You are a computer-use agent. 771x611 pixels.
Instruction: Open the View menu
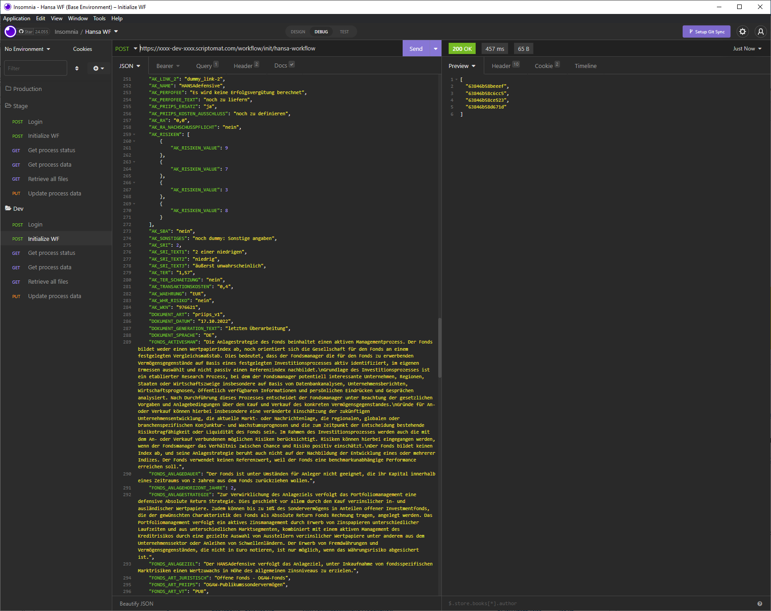pyautogui.click(x=56, y=18)
